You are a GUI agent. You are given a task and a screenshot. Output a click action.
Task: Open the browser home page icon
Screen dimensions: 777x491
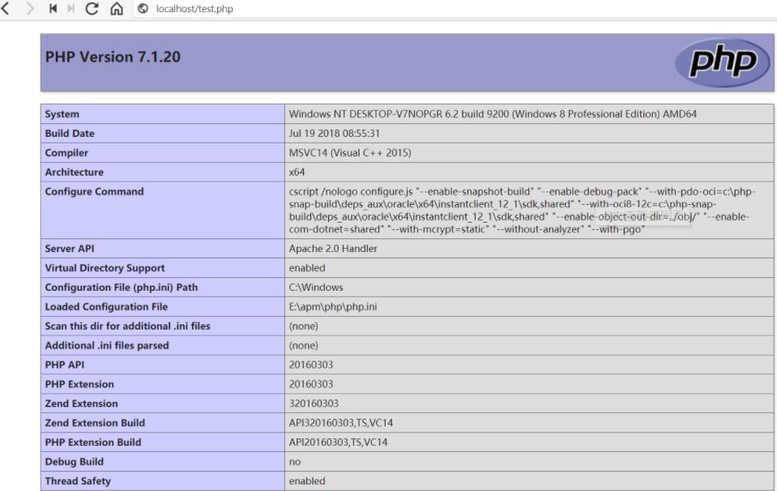click(x=117, y=8)
